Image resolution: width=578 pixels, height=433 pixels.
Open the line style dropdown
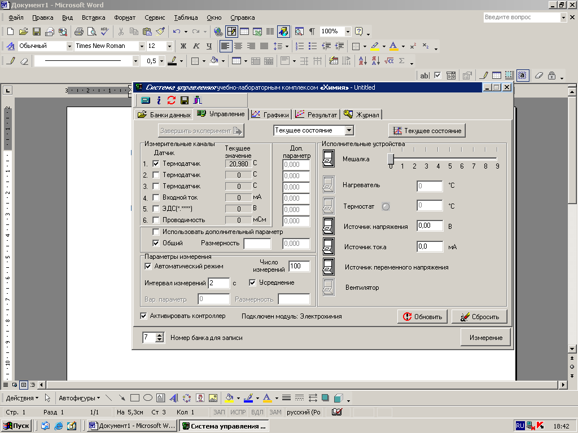click(x=135, y=61)
